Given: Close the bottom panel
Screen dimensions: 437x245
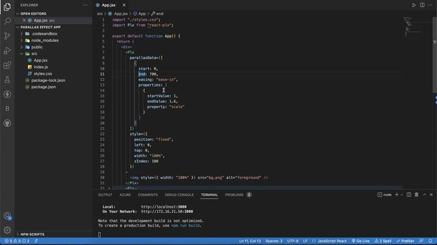Looking at the screenshot, I should point(431,195).
